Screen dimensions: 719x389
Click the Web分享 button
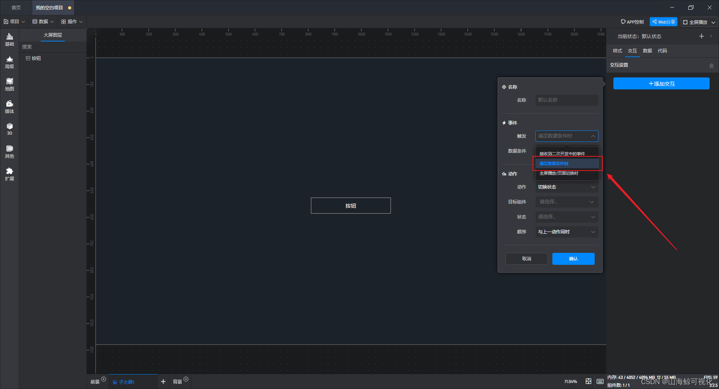pos(663,22)
